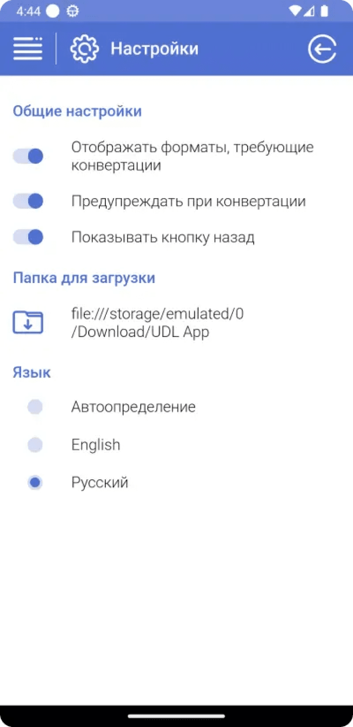
Task: Tap the cellular signal status icon
Action: point(309,11)
